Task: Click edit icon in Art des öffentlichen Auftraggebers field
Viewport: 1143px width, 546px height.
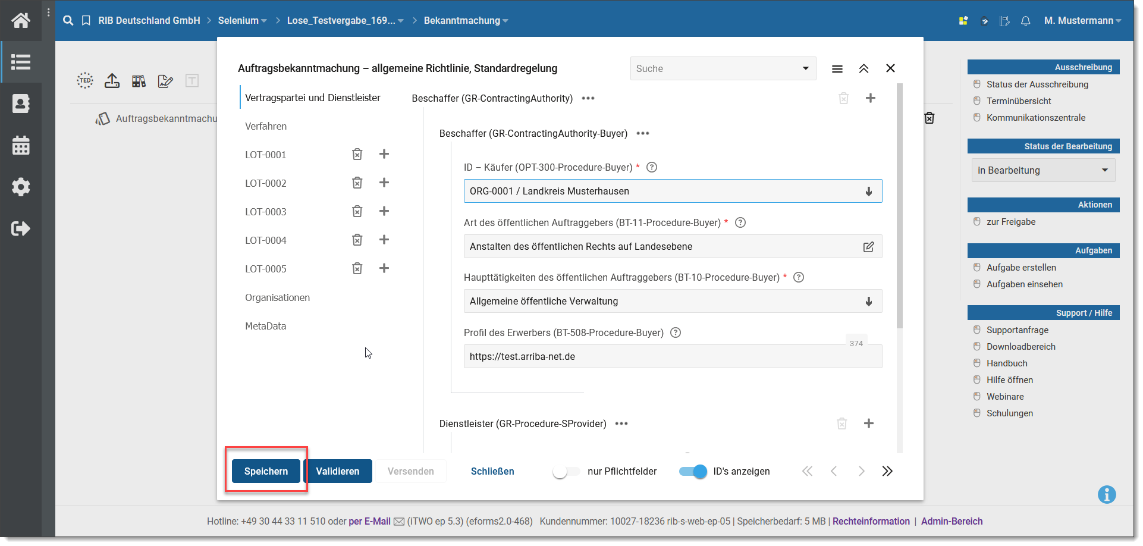Action: (x=868, y=247)
